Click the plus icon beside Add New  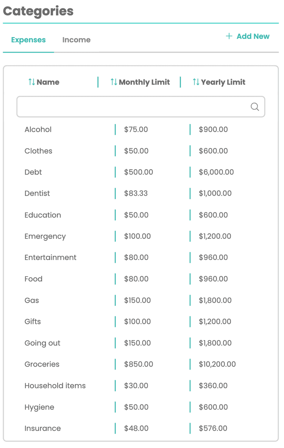coord(229,36)
